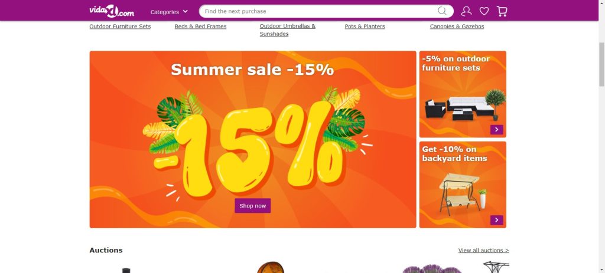Click the page vertical scrollbar thumb
This screenshot has width=605, height=273.
click(x=601, y=64)
